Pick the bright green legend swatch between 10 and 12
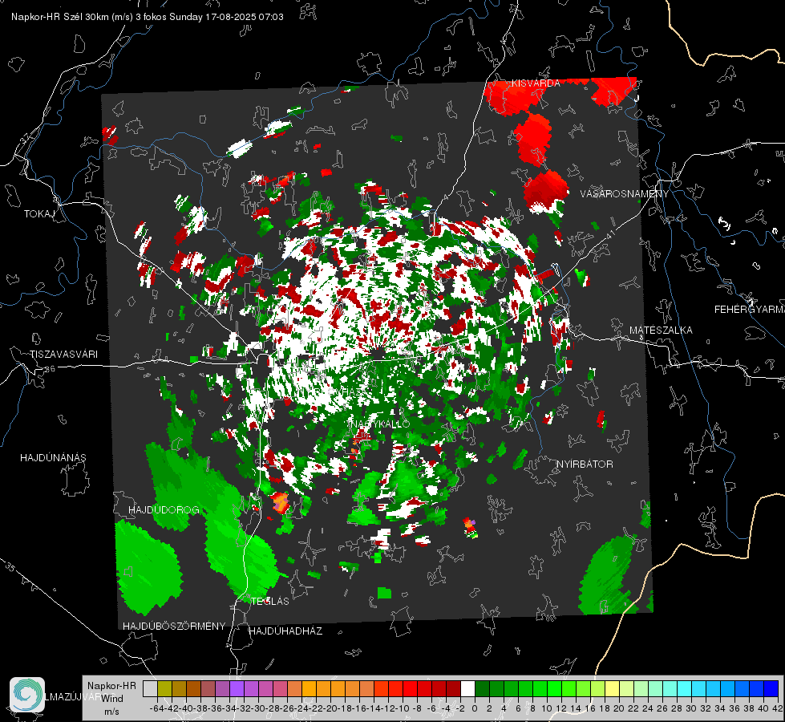Viewport: 785px width, 722px height. pyautogui.click(x=554, y=688)
